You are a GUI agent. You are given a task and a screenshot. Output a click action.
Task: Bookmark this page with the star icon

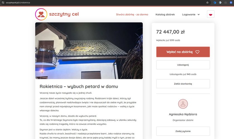click(207, 3)
